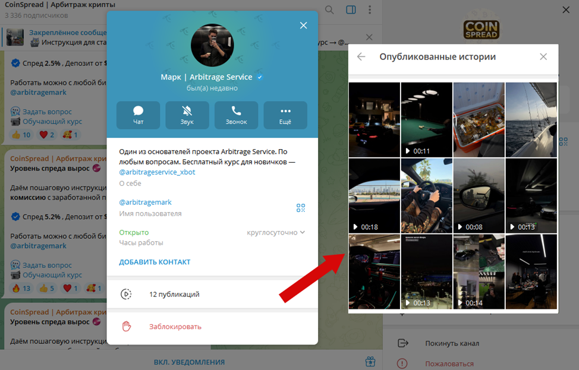Open the steering wheel driving story
579x370 pixels.
pyautogui.click(x=426, y=196)
